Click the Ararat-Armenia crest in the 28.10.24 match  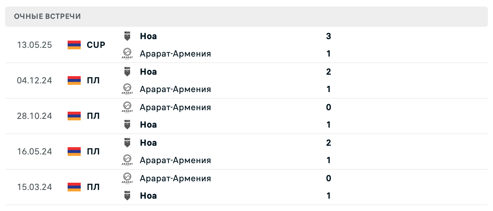[127, 107]
